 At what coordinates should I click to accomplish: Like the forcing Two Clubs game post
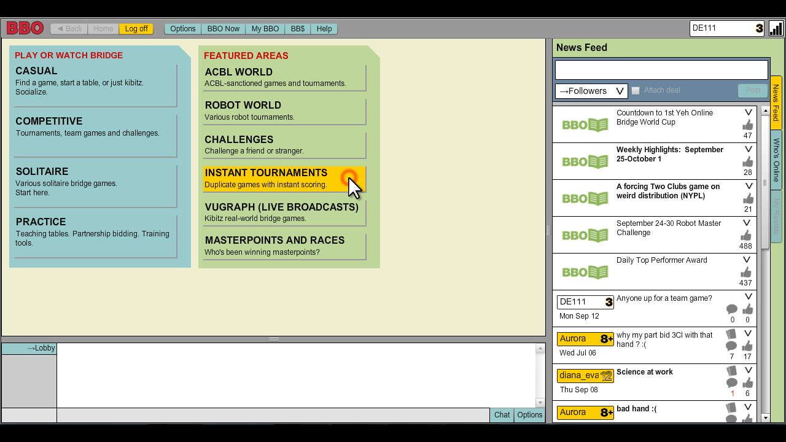pyautogui.click(x=747, y=199)
